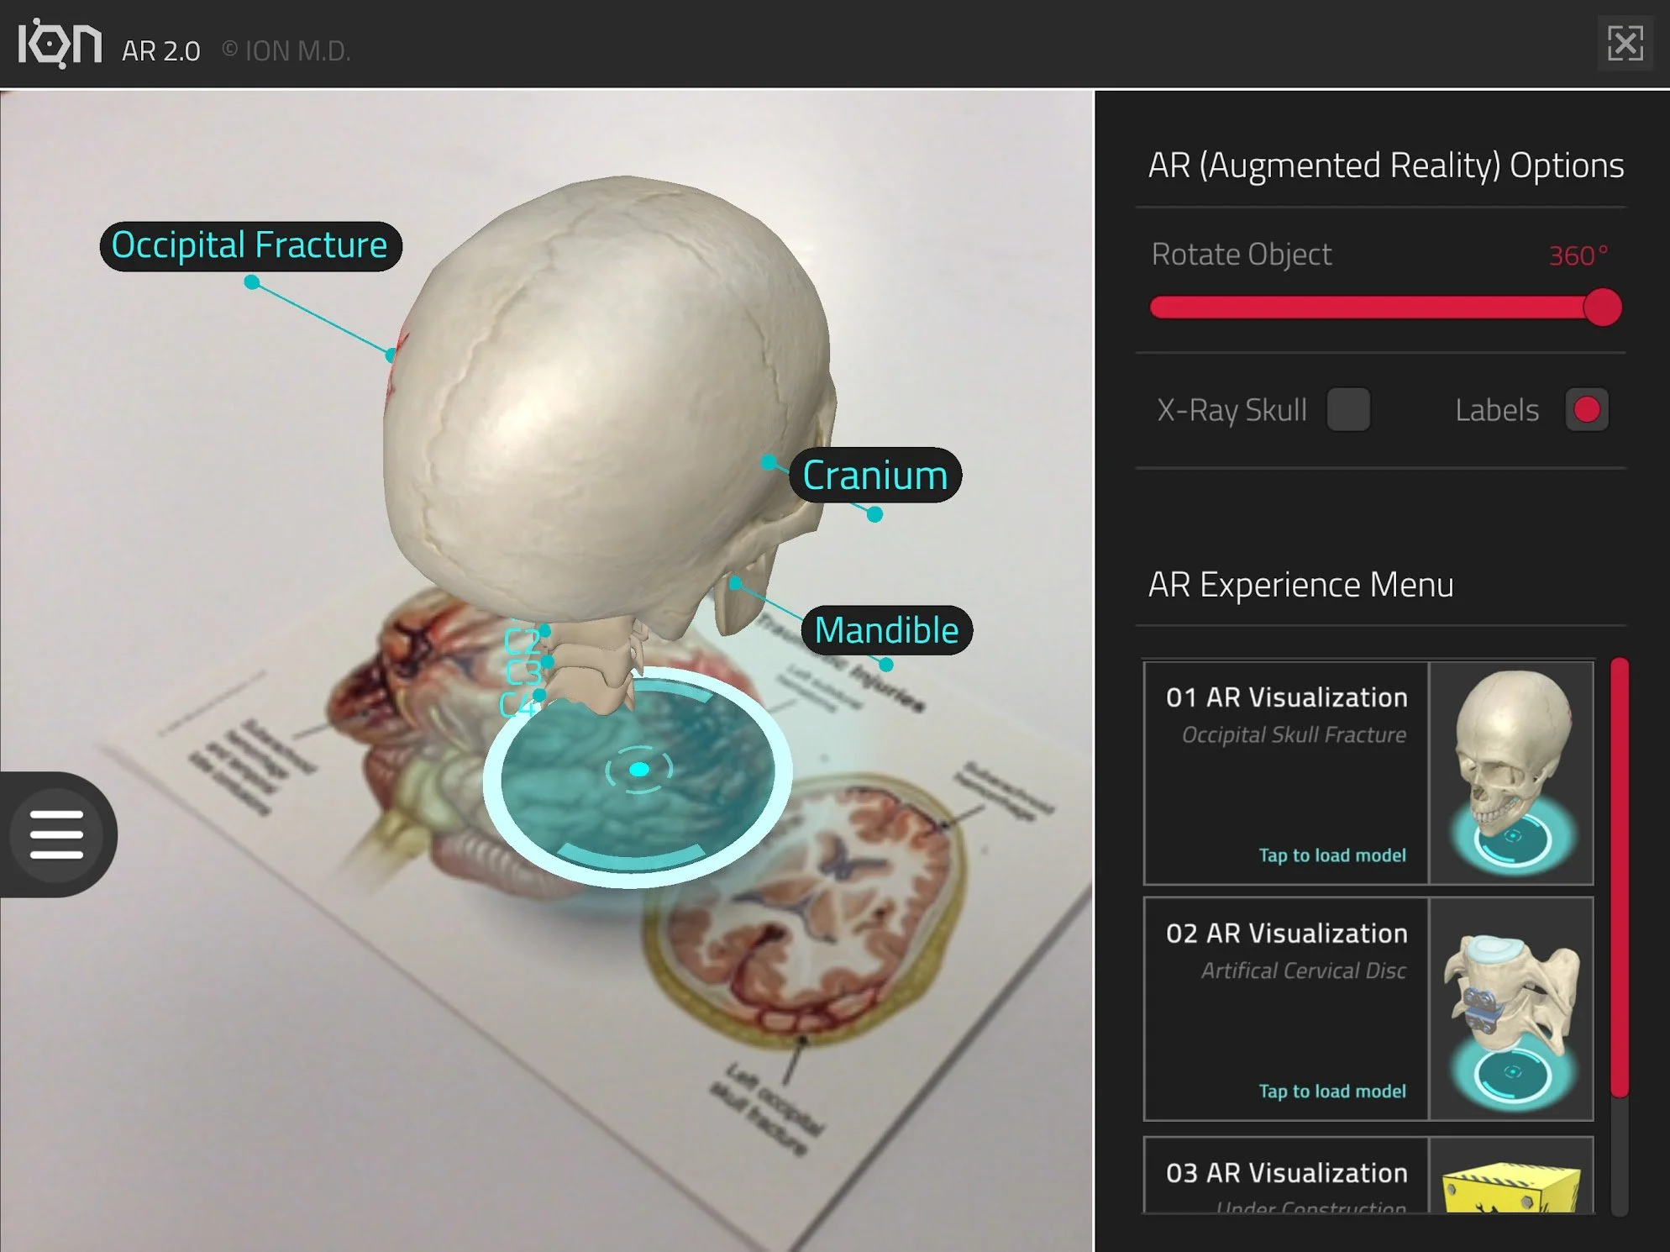Viewport: 1670px width, 1252px height.
Task: Disable the Labels checkbox
Action: (x=1587, y=409)
